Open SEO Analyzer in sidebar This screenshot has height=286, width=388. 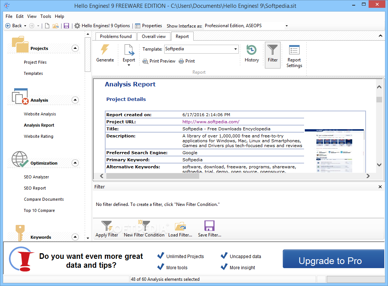37,177
